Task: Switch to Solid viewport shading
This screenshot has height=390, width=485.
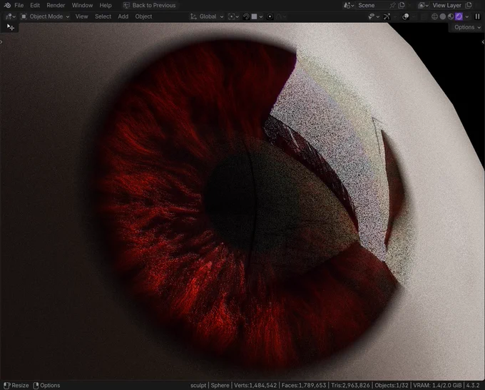Action: (443, 16)
